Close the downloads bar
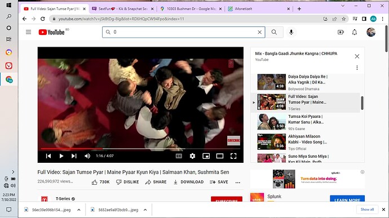This screenshot has height=218, width=389. coord(383,210)
